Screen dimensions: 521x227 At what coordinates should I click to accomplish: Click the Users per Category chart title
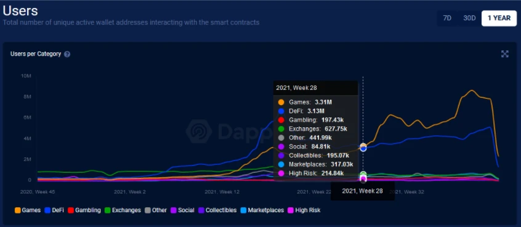[x=36, y=54]
